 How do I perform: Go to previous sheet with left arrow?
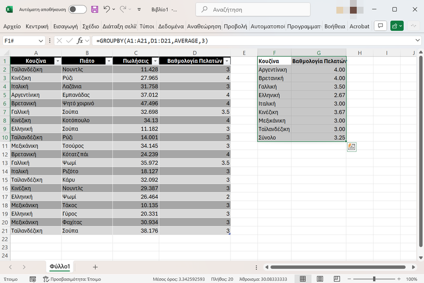click(x=10, y=267)
